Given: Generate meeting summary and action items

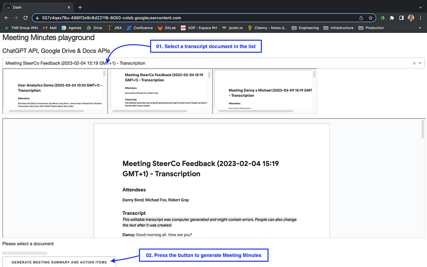Looking at the screenshot, I should [x=59, y=262].
